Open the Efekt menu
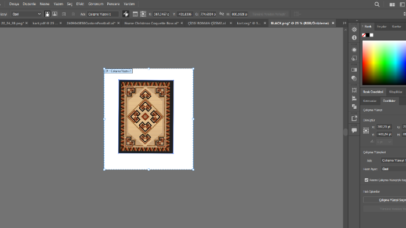This screenshot has height=228, width=406. [x=80, y=4]
